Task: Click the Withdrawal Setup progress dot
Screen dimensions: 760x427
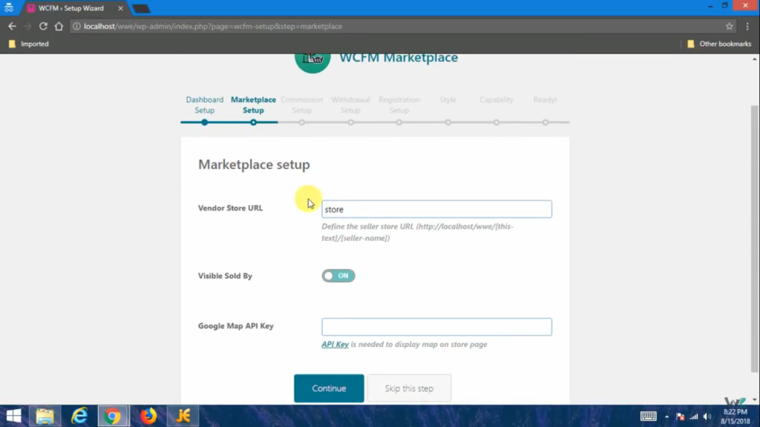Action: point(350,122)
